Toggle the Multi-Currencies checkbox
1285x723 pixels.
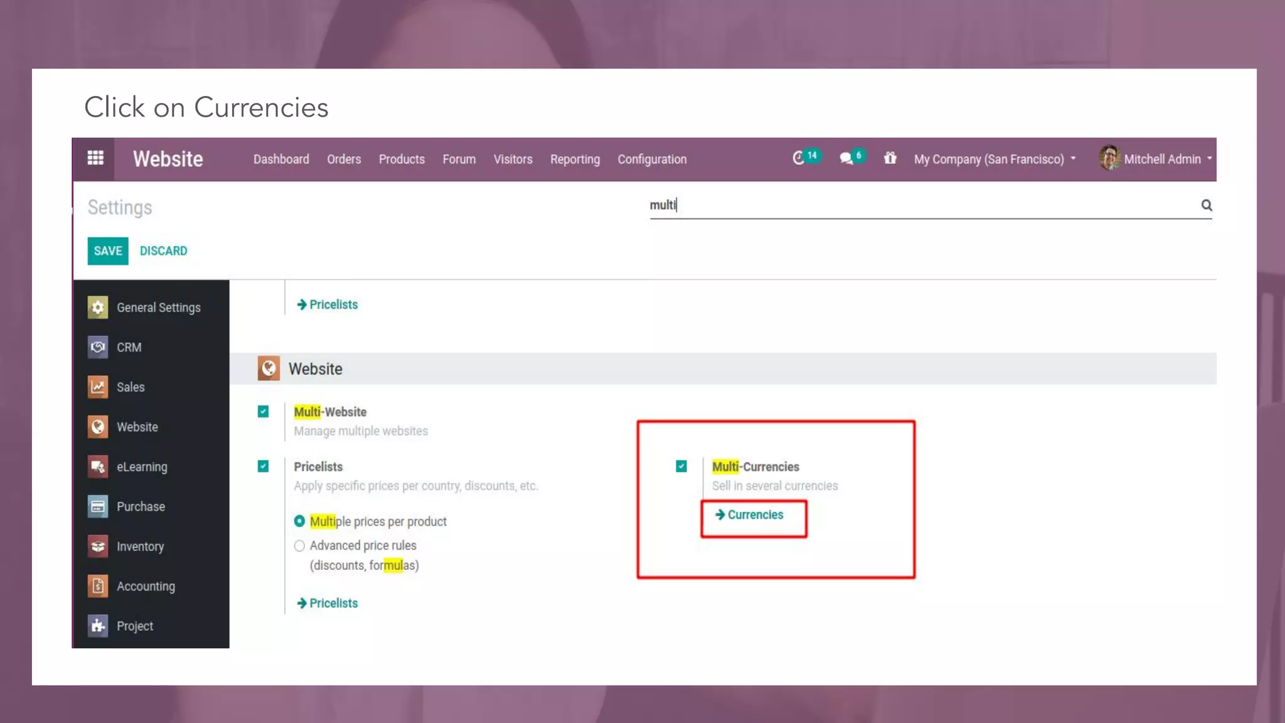point(681,466)
